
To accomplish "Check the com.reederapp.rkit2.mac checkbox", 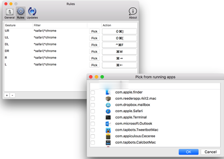I will pos(93,99).
